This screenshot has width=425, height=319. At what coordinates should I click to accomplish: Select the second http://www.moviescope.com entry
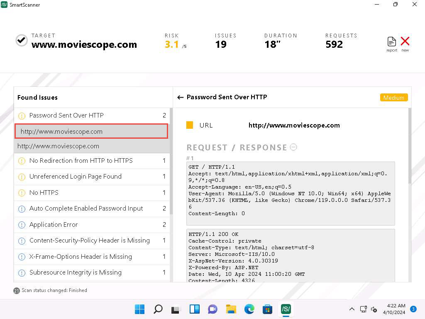pyautogui.click(x=58, y=146)
